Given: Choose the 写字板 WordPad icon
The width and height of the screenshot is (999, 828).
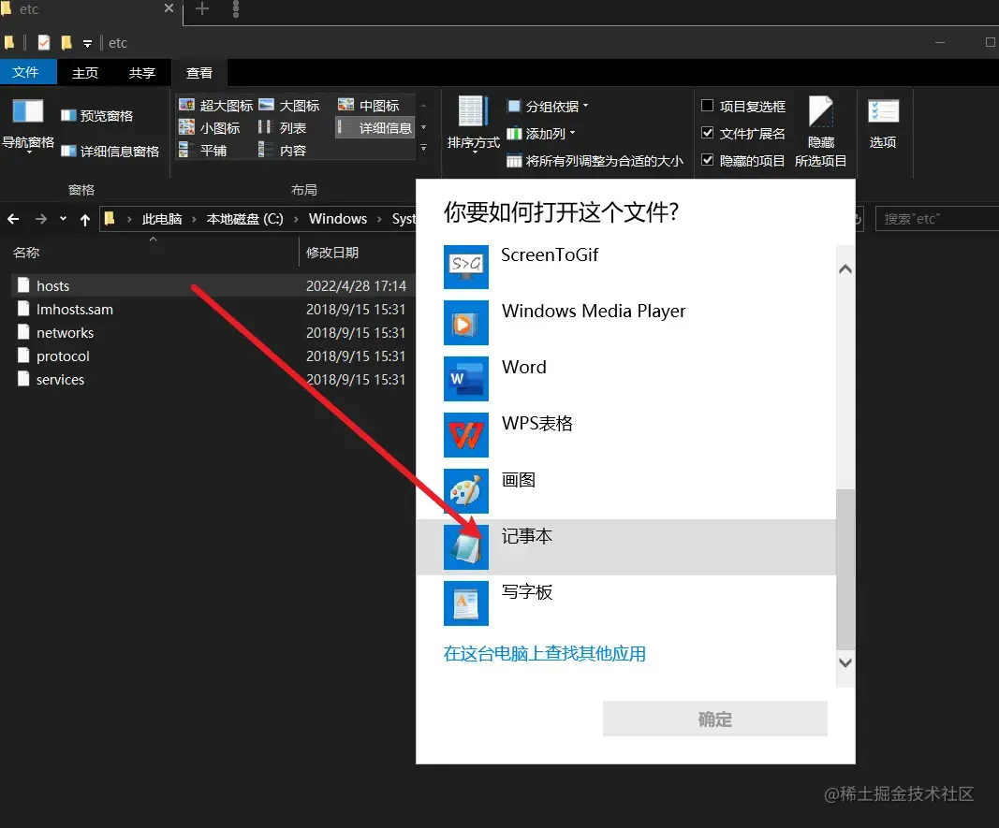Looking at the screenshot, I should (x=465, y=603).
